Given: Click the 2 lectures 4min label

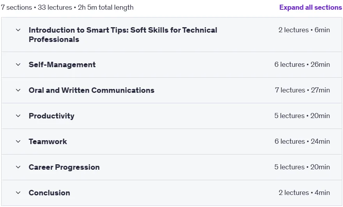Looking at the screenshot, I should click(304, 193).
